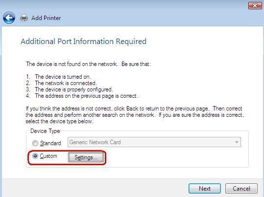Click the Additional Port Information Required heading
Screen dimensions: 264x197
tap(83, 42)
